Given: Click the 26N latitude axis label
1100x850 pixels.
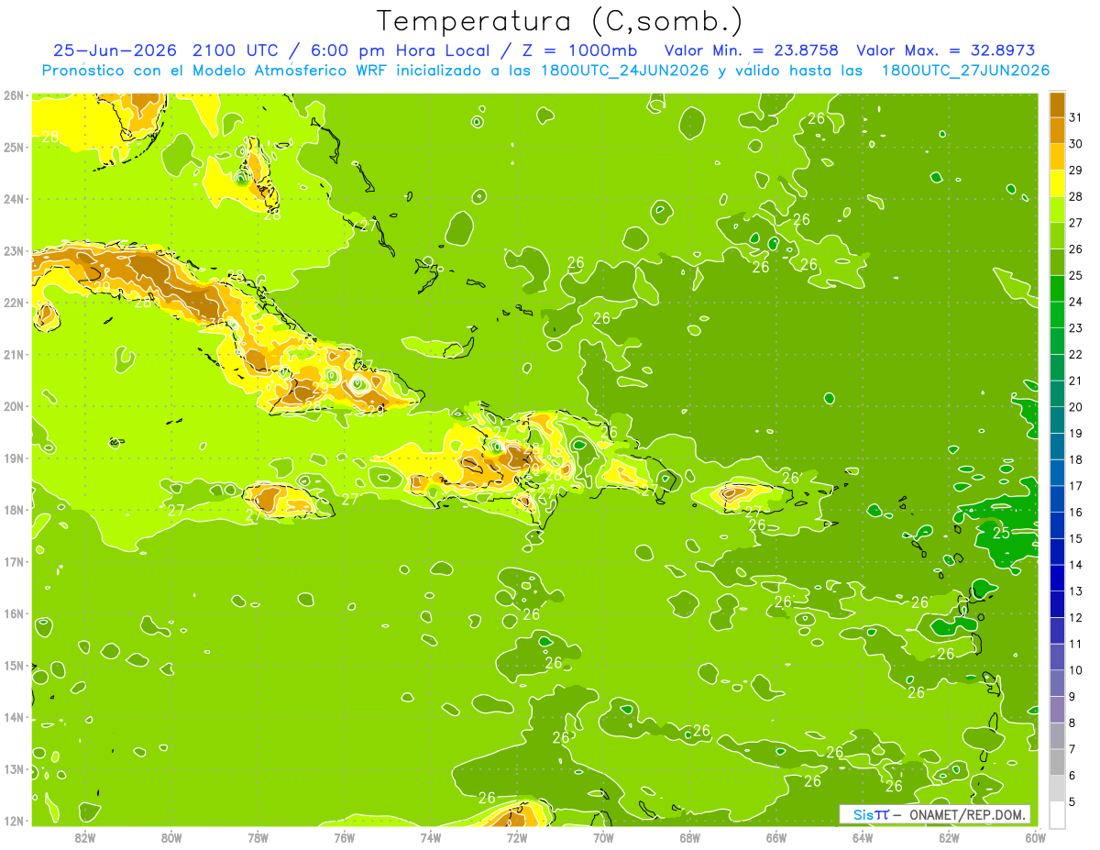Looking at the screenshot, I should coord(14,95).
